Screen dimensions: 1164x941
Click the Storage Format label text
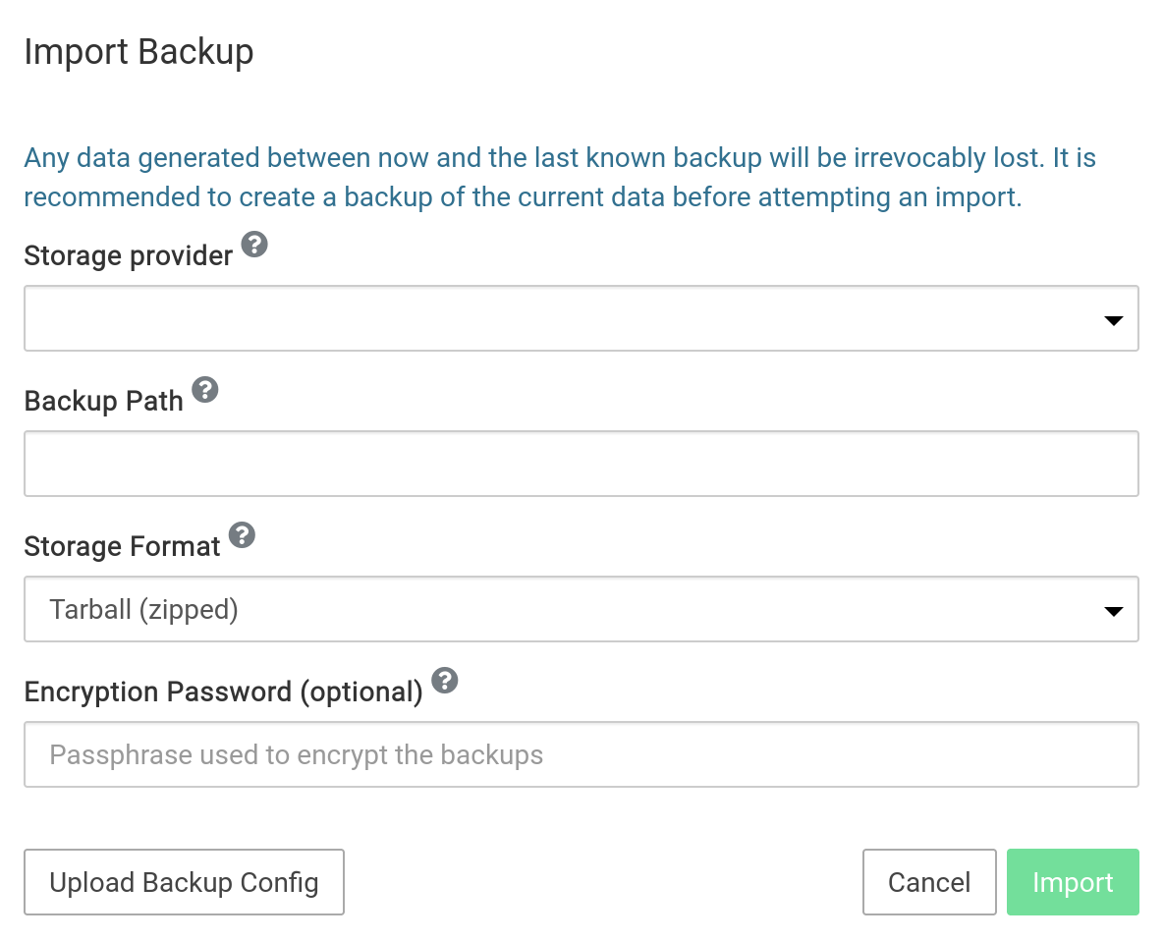[122, 547]
